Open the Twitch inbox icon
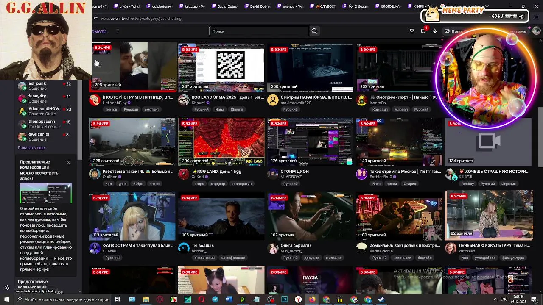Screen dimensions: 543x305 pos(412,31)
